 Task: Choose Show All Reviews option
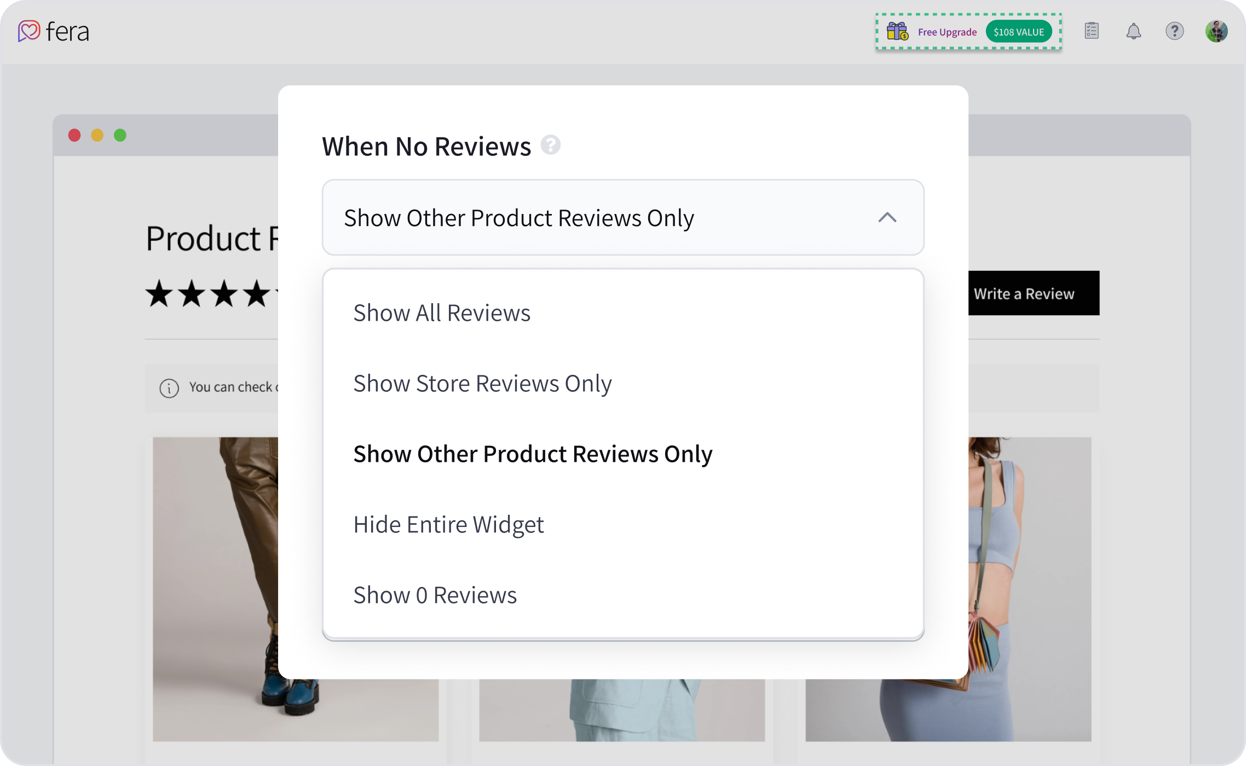pos(623,313)
